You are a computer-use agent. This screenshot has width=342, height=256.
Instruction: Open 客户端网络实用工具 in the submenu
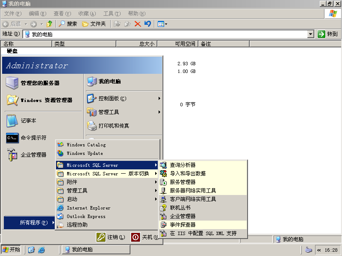203,199
